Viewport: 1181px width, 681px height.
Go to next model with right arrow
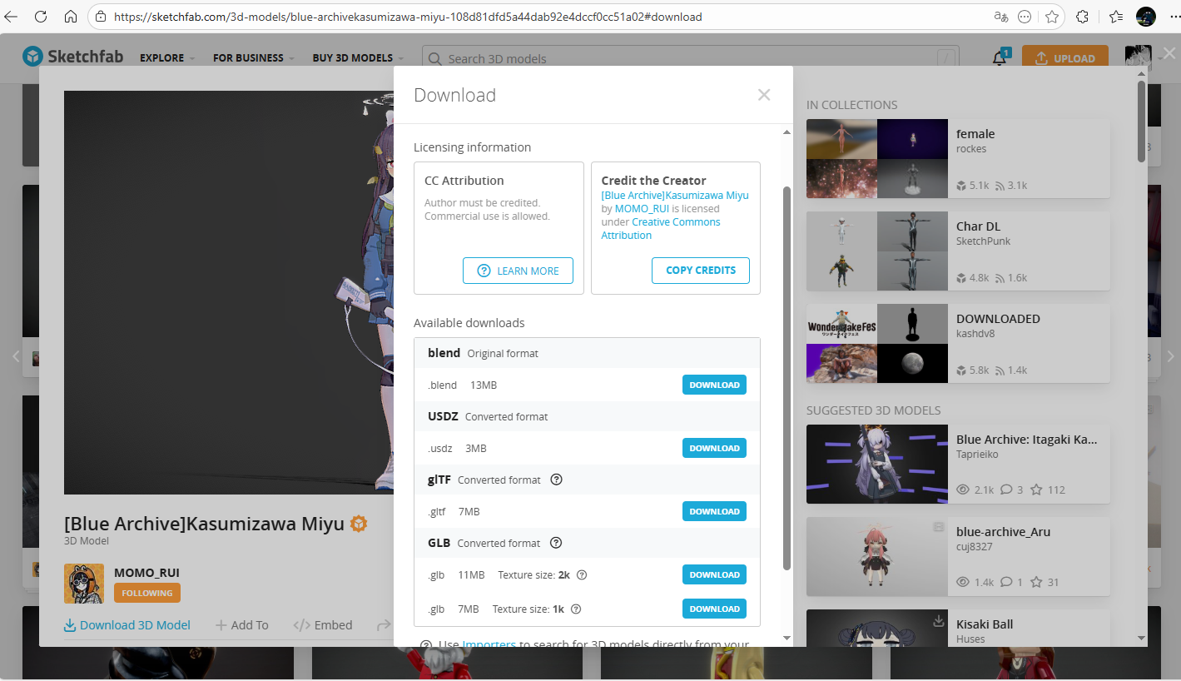click(1170, 356)
